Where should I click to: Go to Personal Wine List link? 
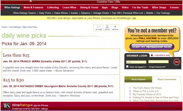[133, 13]
